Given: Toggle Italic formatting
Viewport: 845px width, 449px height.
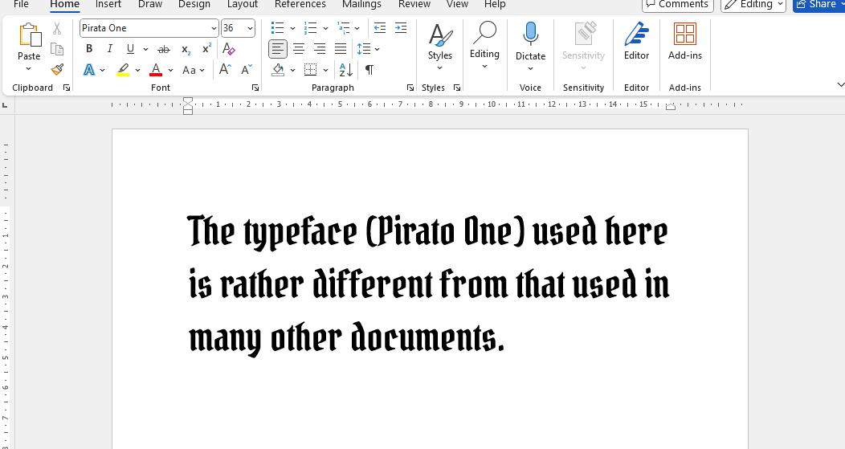Looking at the screenshot, I should coord(110,49).
